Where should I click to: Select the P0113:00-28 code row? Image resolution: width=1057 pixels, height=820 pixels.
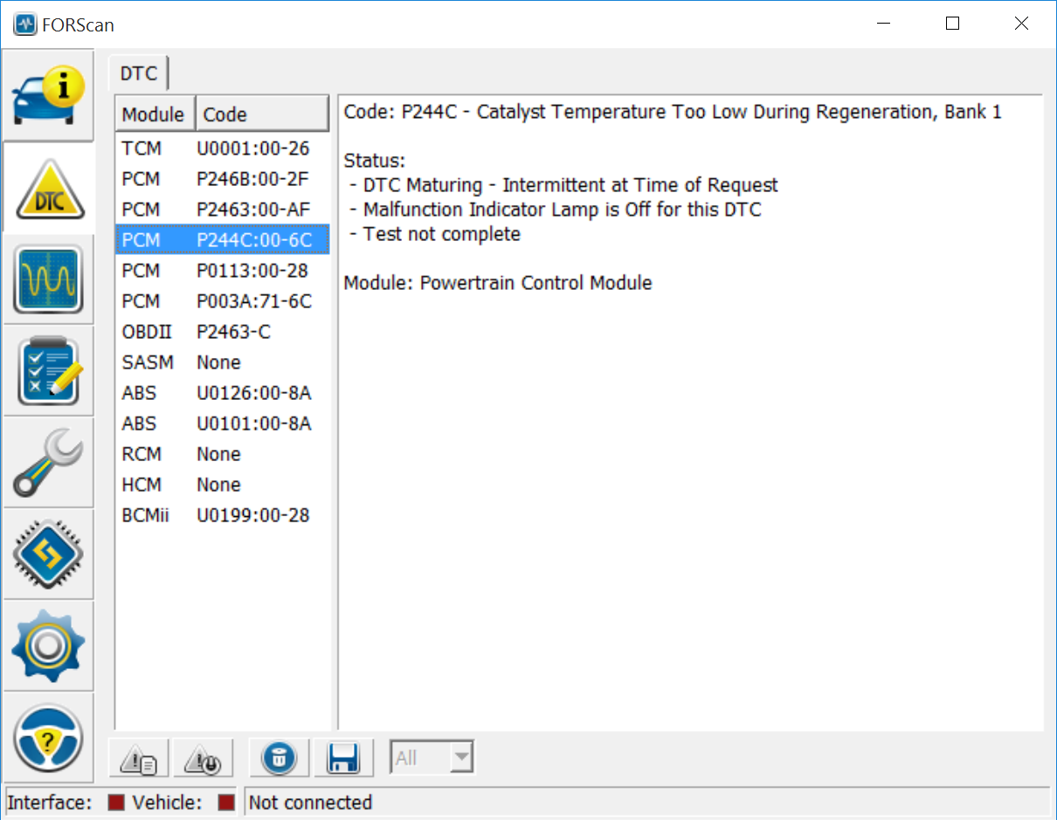pyautogui.click(x=223, y=271)
